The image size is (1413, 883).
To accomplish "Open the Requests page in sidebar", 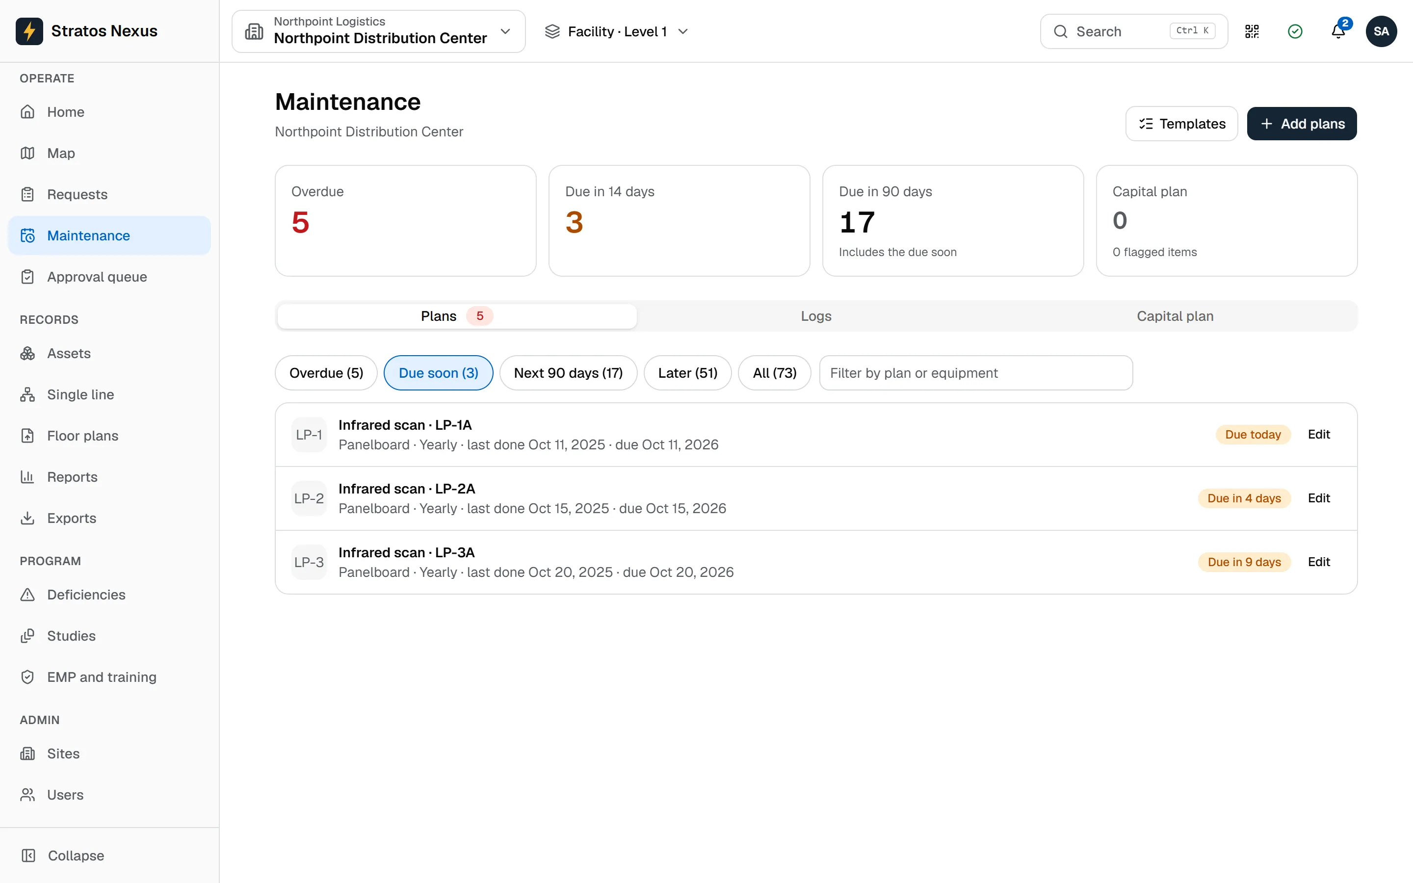I will [x=109, y=194].
